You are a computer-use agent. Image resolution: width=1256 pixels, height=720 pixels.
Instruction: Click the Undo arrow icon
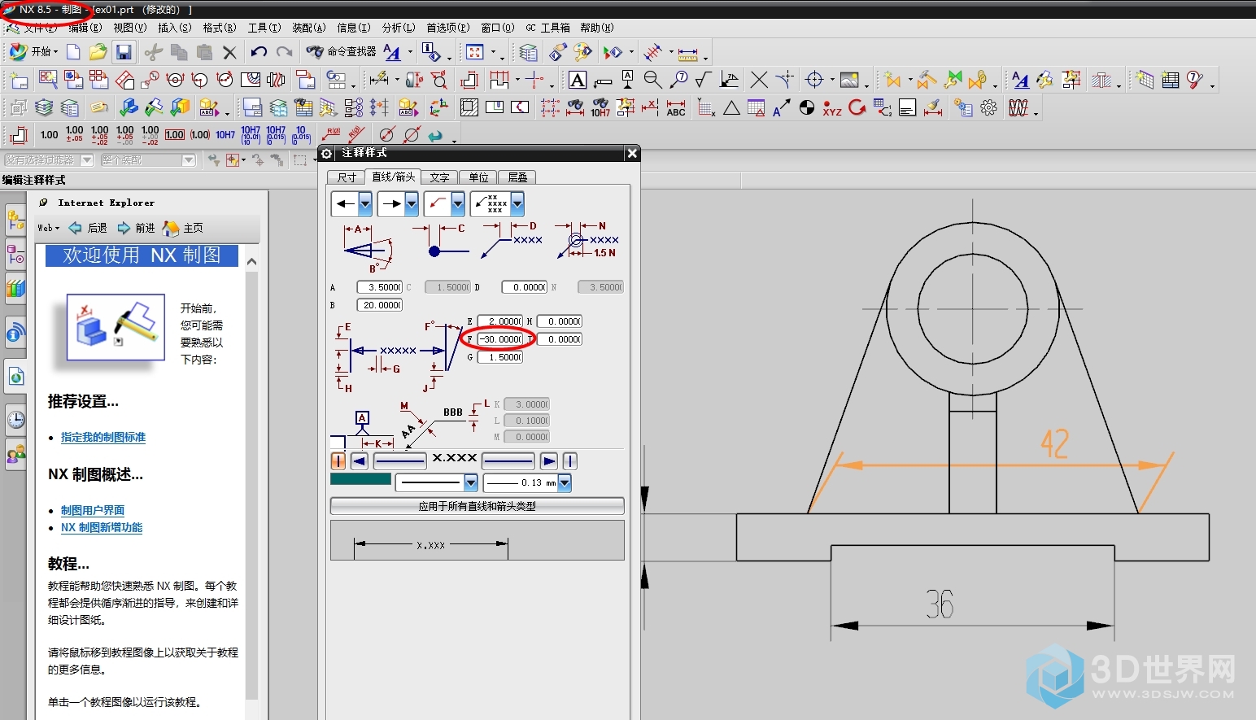tap(259, 52)
